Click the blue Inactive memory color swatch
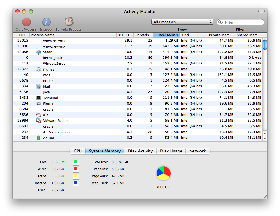The image size is (280, 216). point(76,183)
